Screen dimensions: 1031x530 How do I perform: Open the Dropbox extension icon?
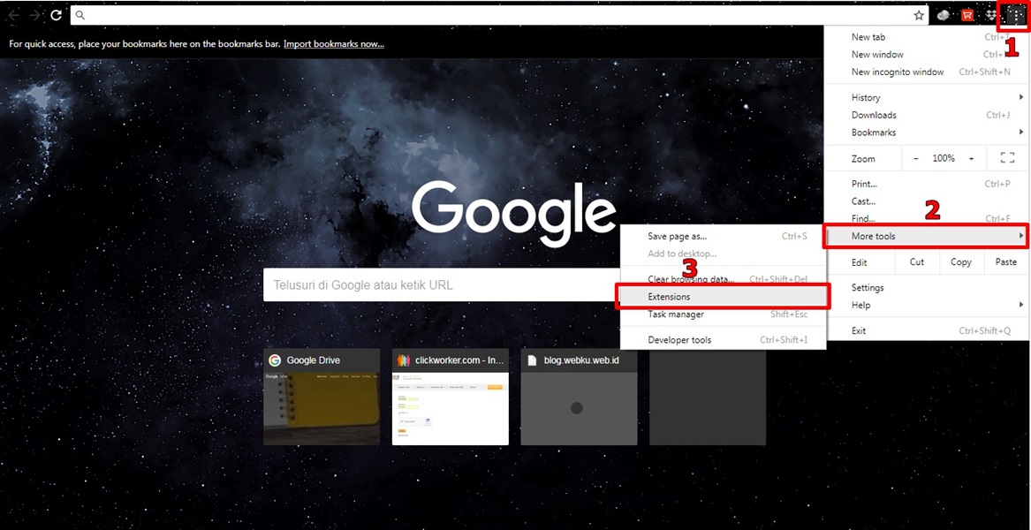point(990,15)
